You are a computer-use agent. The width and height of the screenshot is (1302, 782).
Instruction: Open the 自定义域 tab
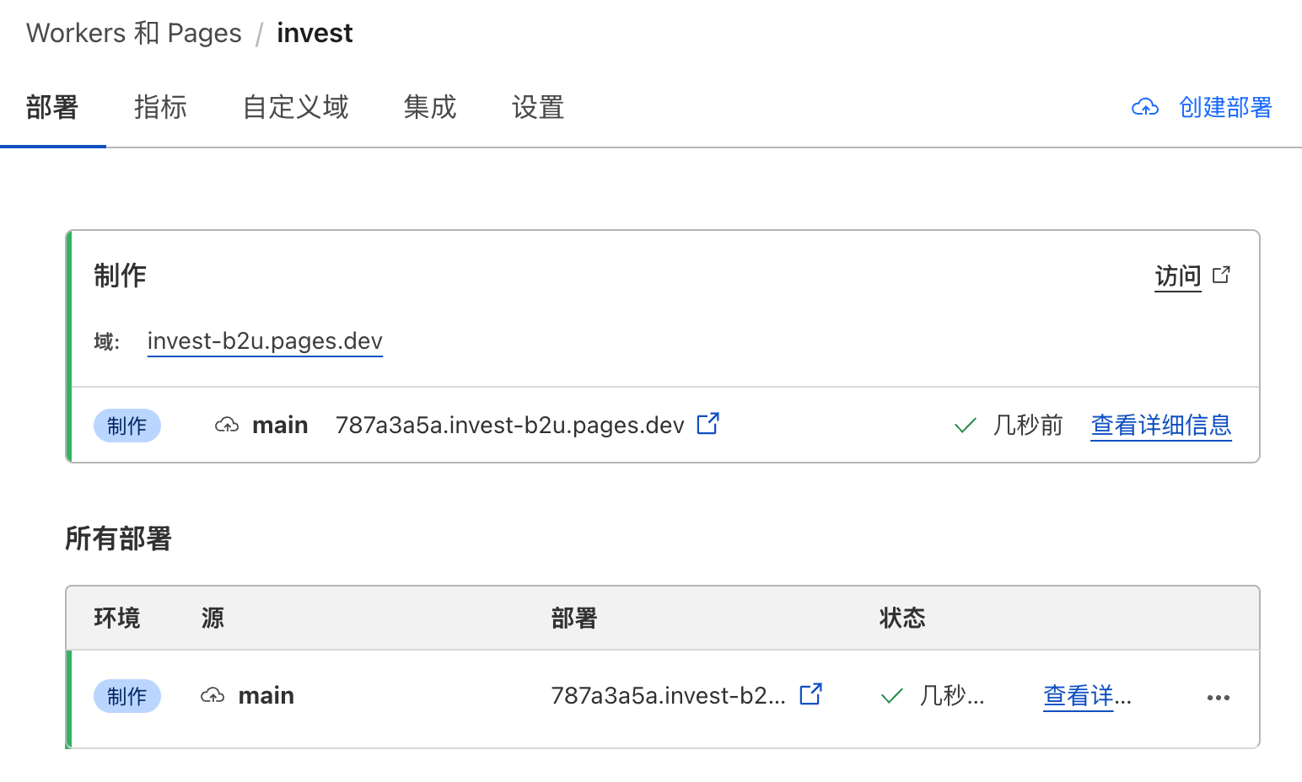(295, 107)
